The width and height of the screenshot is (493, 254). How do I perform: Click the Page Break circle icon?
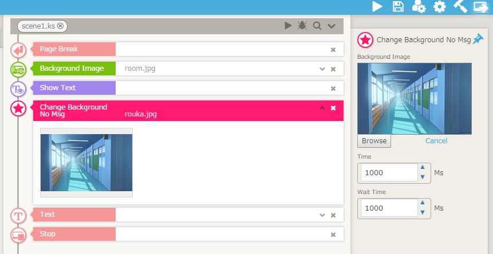click(18, 50)
